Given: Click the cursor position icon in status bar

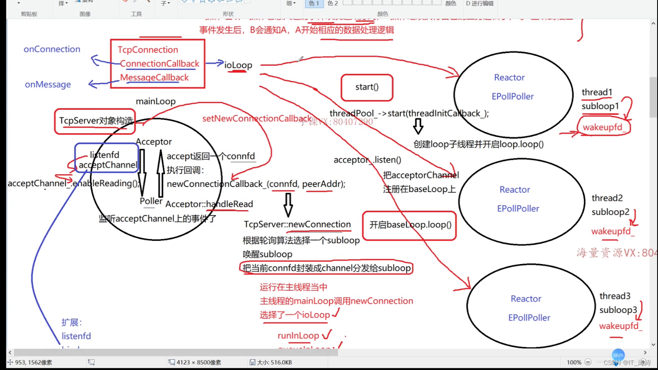Looking at the screenshot, I should 10,362.
